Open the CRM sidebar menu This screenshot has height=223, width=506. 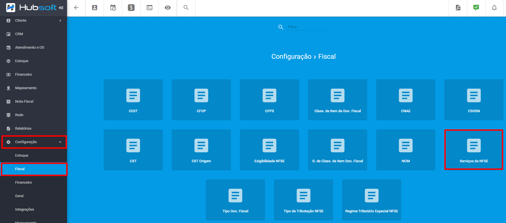pos(34,34)
